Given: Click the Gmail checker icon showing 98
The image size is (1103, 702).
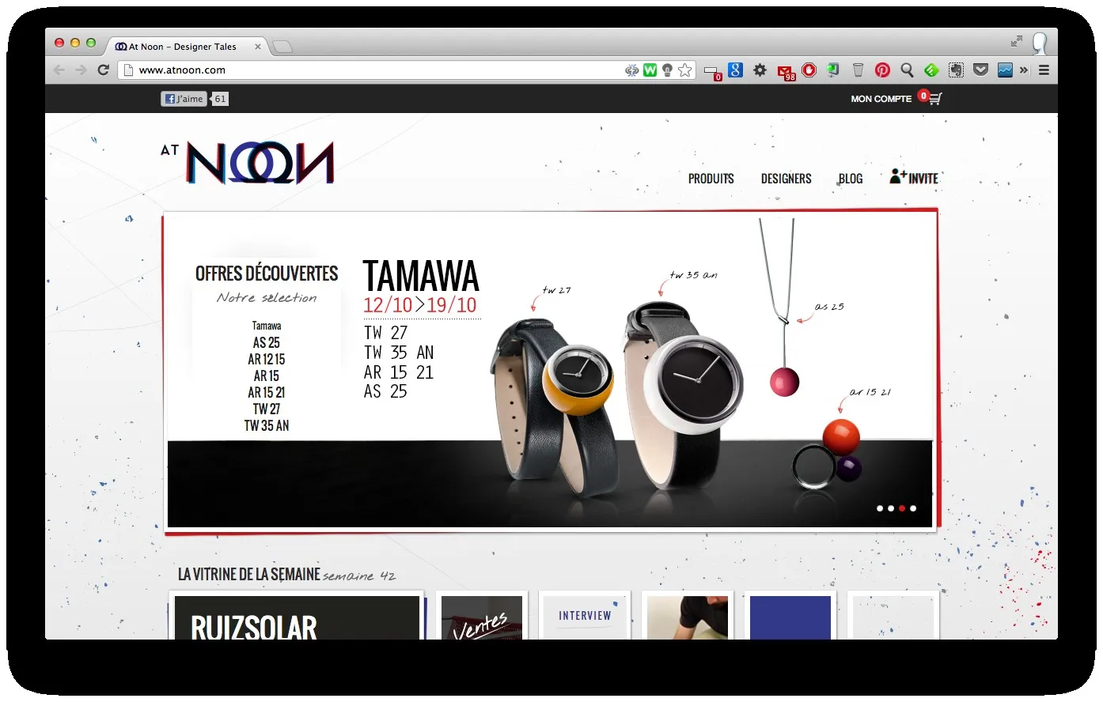Looking at the screenshot, I should coord(786,72).
